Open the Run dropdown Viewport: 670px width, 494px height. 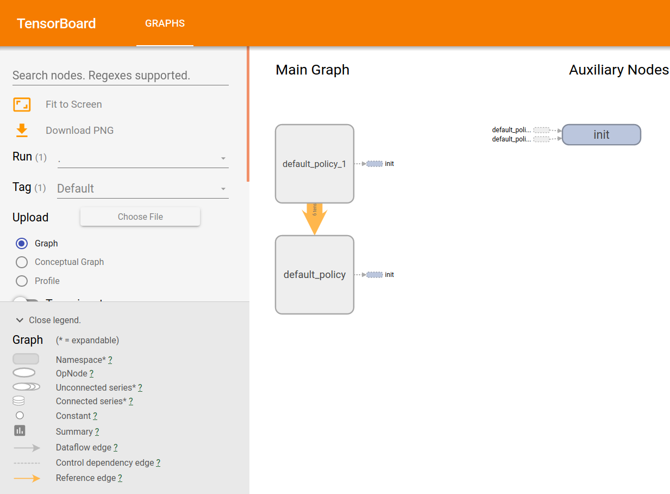coord(142,158)
